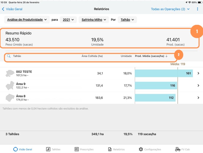Open the Prescrições tab

coord(84,149)
